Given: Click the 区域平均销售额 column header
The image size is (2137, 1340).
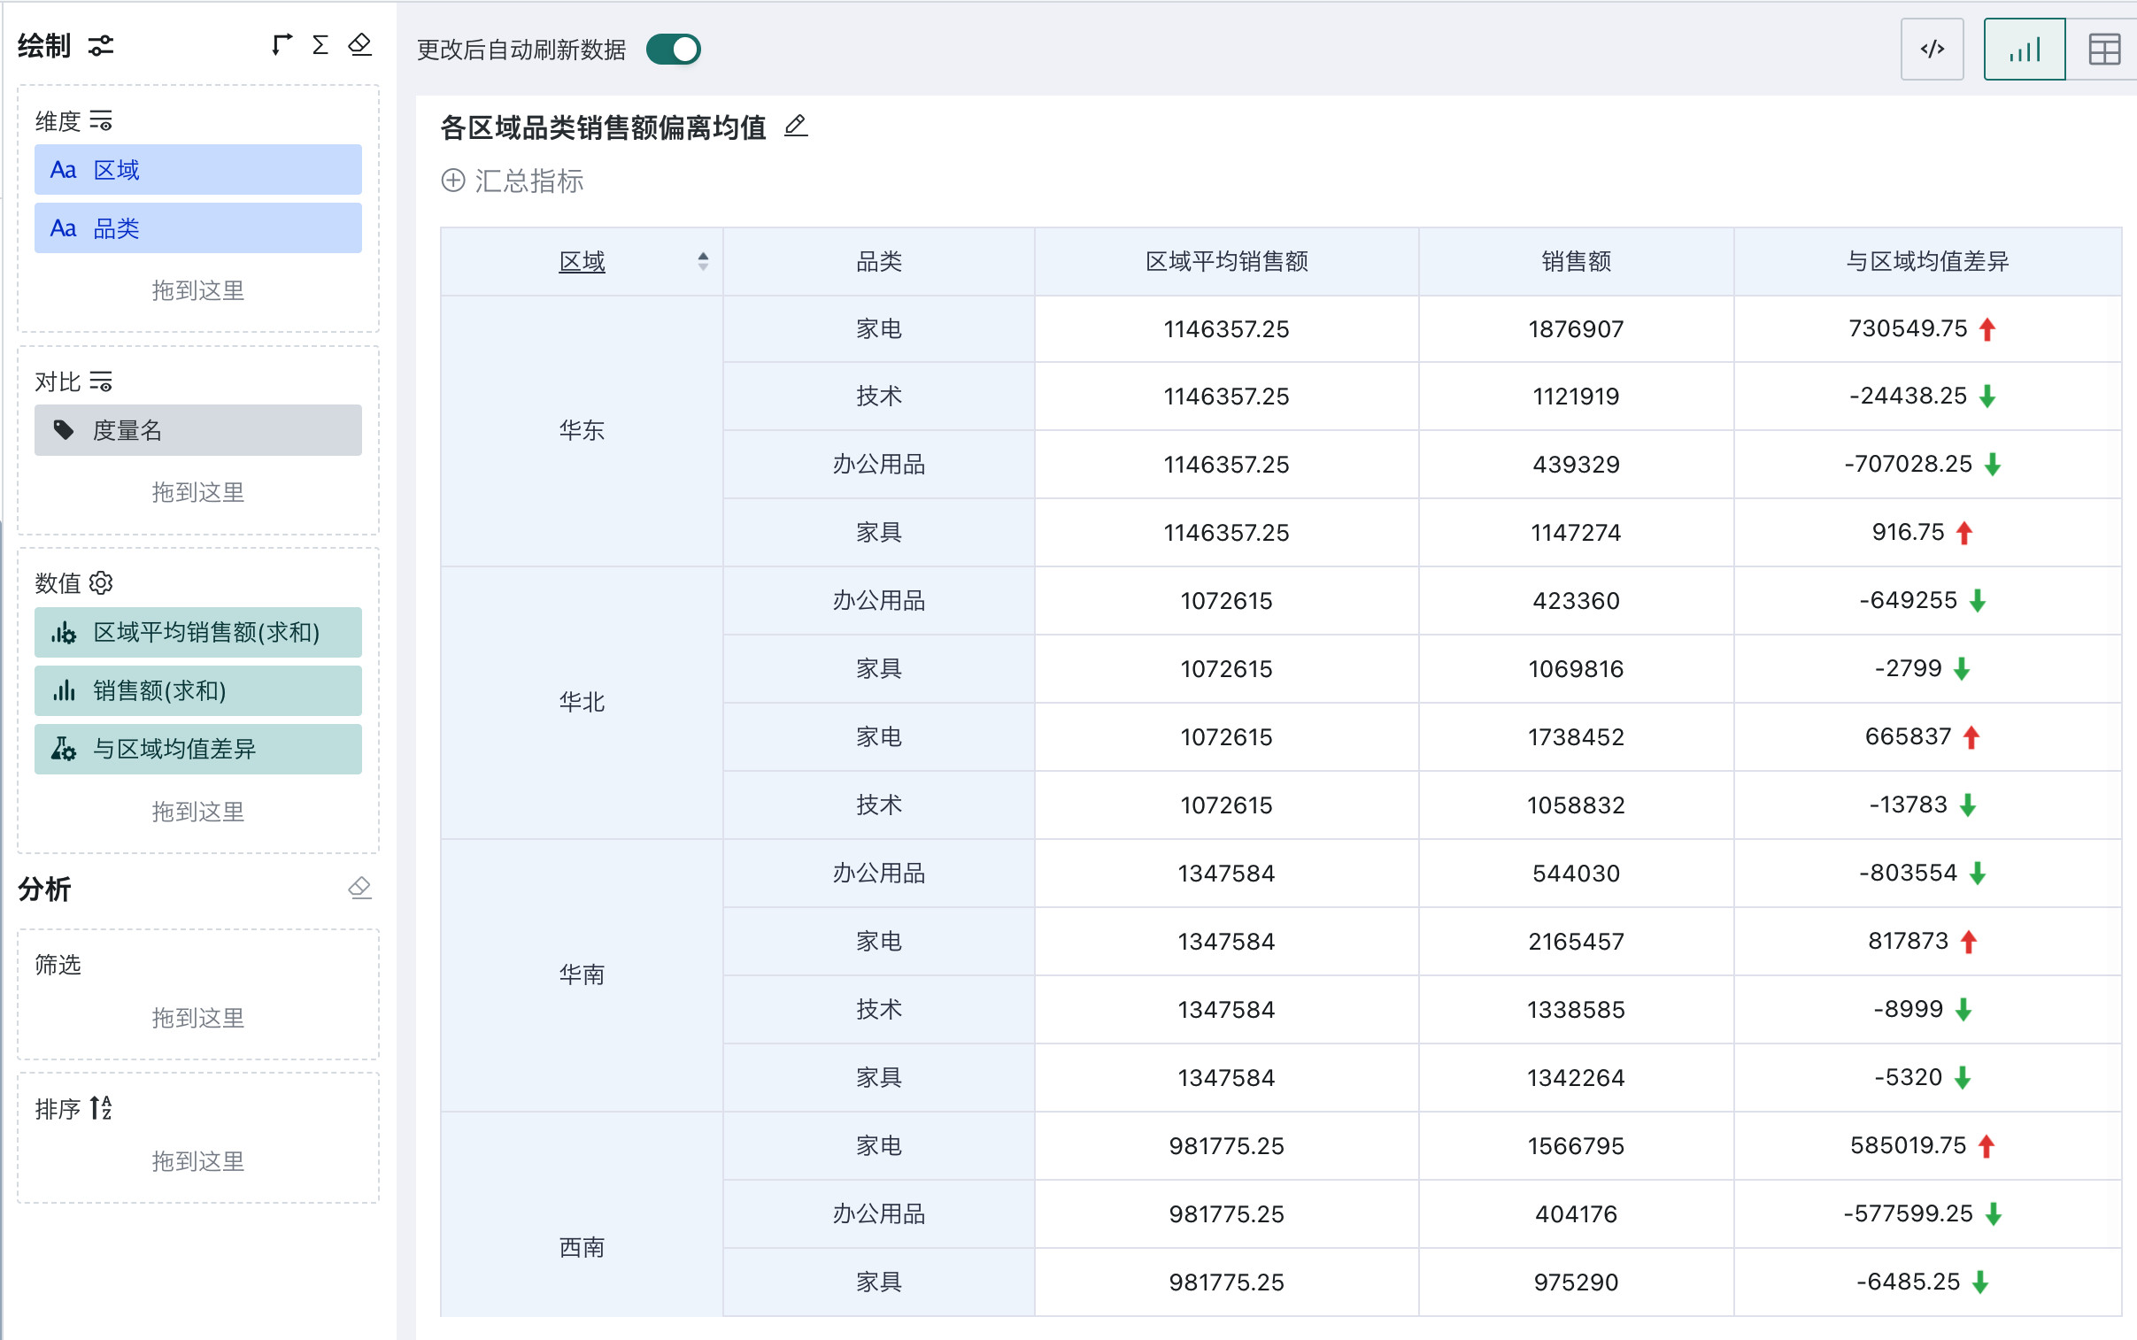Looking at the screenshot, I should pyautogui.click(x=1227, y=261).
